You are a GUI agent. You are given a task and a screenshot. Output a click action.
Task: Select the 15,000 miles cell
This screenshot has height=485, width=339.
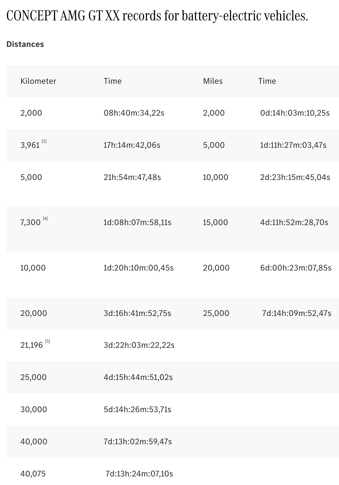point(215,222)
